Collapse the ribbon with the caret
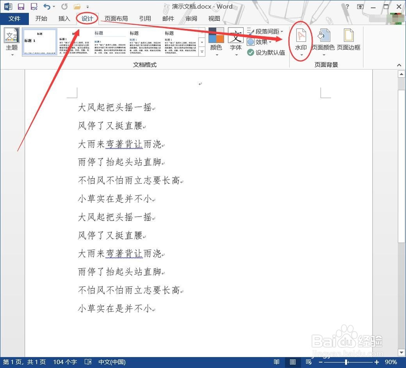The width and height of the screenshot is (406, 368). 399,65
